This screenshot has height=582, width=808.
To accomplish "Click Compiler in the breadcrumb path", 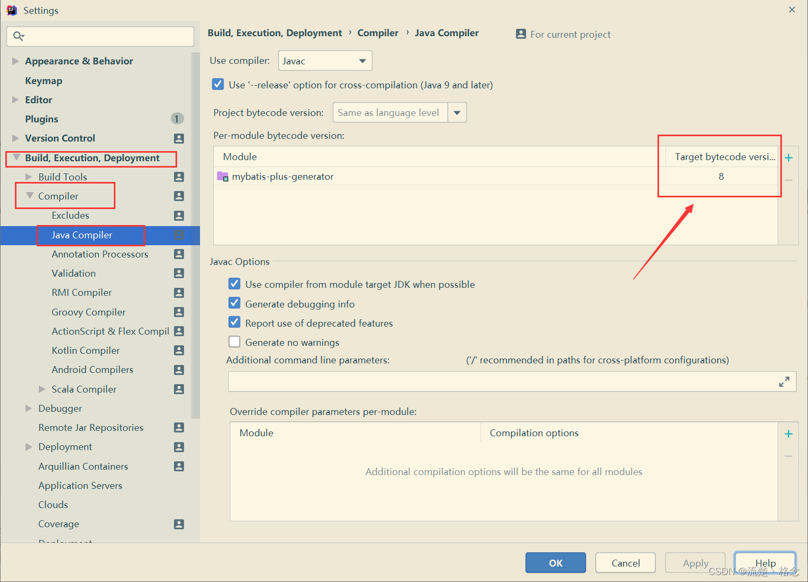I will [x=378, y=33].
